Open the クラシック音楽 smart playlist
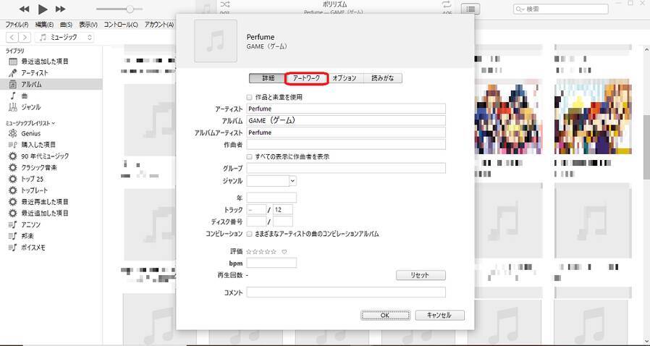This screenshot has width=650, height=346. (39, 168)
